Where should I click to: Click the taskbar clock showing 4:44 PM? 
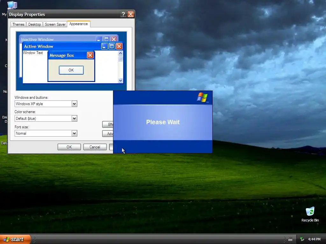[314, 239]
